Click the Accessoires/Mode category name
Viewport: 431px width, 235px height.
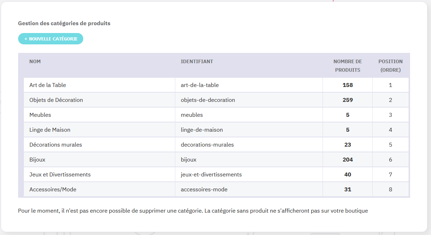(53, 190)
